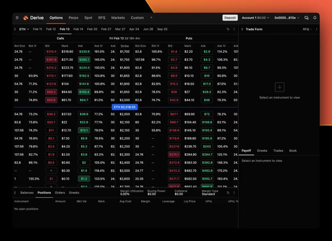Select the Feb 11 expiry
Screen dimensions: 332x241
click(38, 29)
